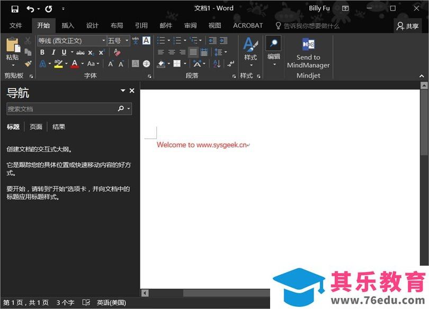
Task: Apply bullet list formatting
Action: click(161, 41)
